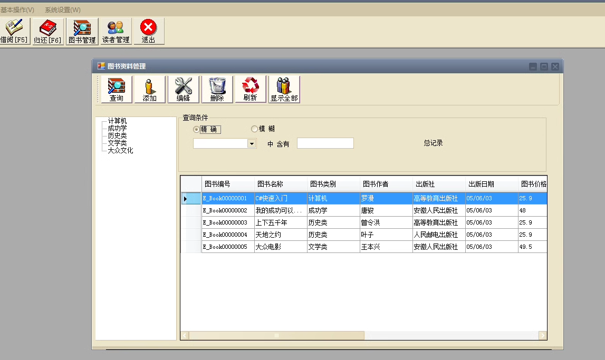This screenshot has width=605, height=360.
Task: Select cell E_Book00000004
Action: (228, 235)
